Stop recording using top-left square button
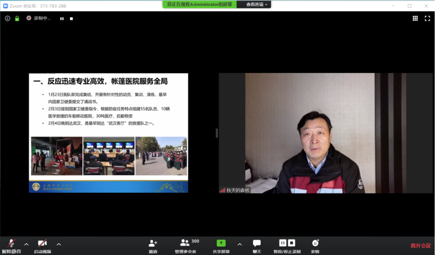 (71, 19)
